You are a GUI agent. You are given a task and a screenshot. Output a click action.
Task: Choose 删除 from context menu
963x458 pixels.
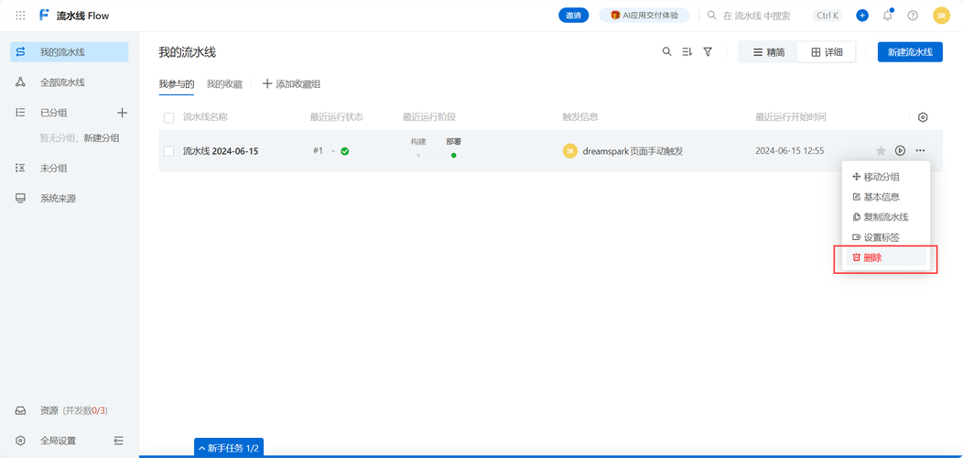tap(885, 258)
